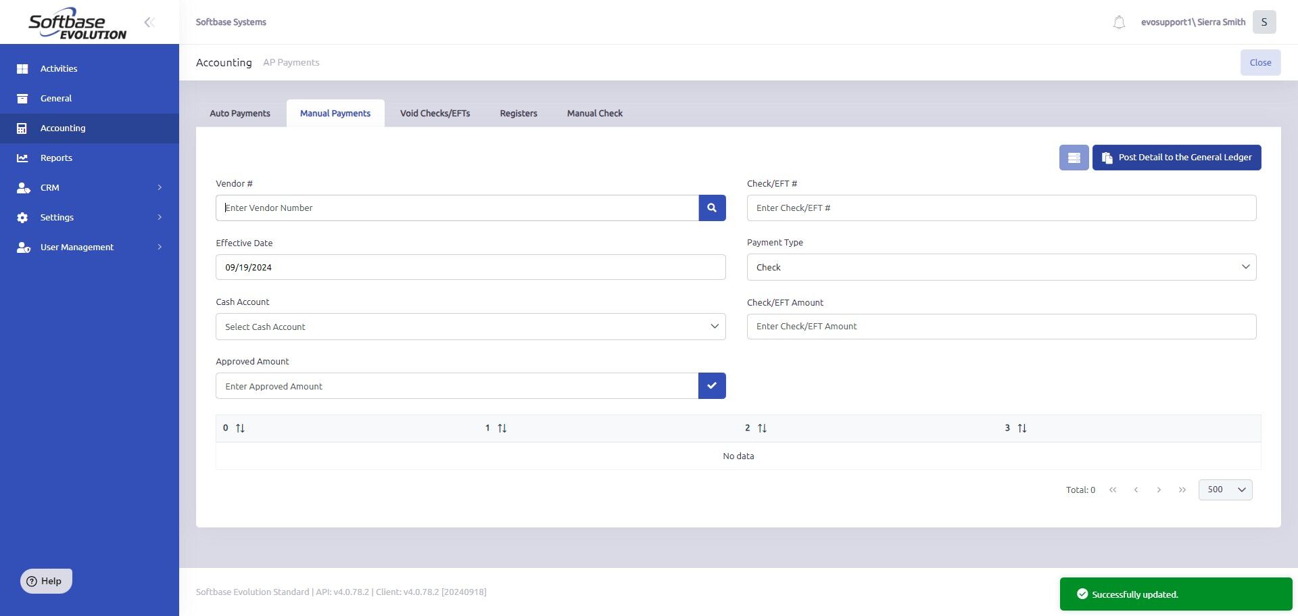Collapse the sidebar with the double-chevron icon

[149, 22]
